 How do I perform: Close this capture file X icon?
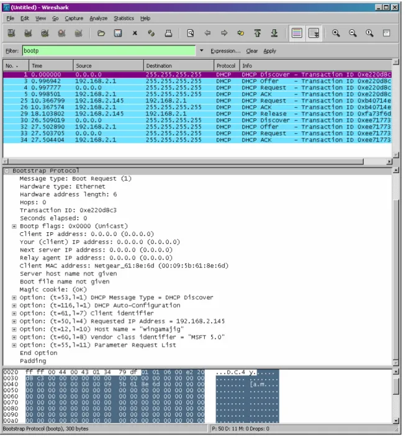click(135, 33)
